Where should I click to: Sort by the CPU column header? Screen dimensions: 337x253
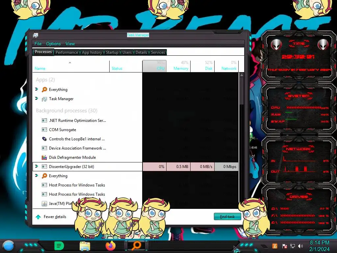pos(154,66)
